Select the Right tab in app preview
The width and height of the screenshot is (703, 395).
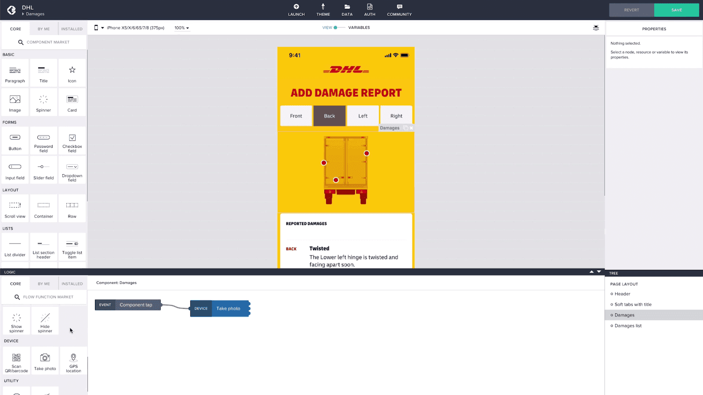coord(396,116)
